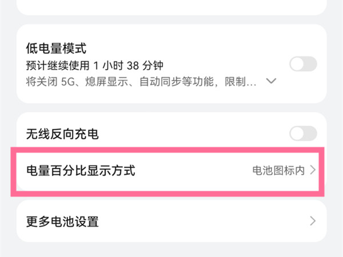The width and height of the screenshot is (343, 257).
Task: Open 更多电池设置
Action: coord(63,222)
